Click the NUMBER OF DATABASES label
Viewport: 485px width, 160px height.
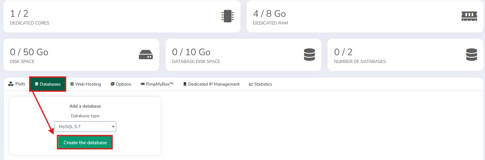tap(360, 61)
